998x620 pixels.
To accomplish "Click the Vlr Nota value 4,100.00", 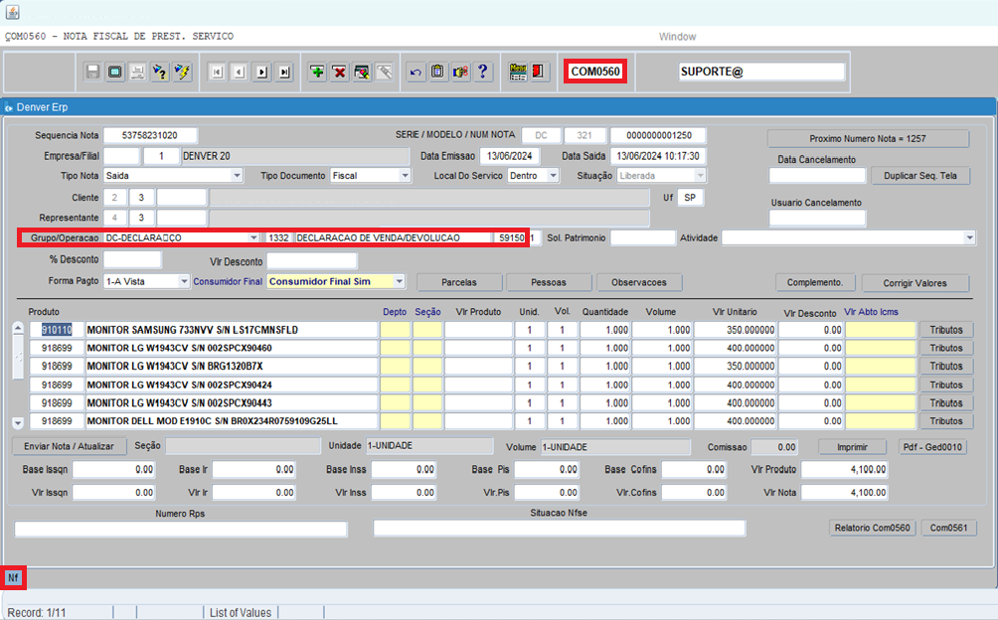I will coord(844,492).
